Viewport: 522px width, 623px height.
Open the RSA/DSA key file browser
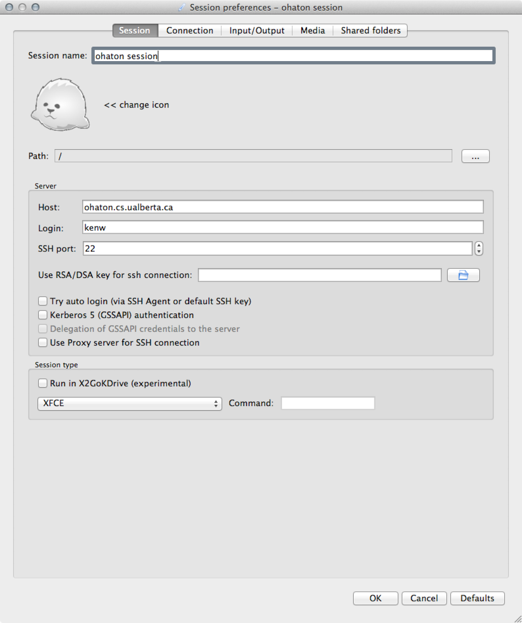463,275
